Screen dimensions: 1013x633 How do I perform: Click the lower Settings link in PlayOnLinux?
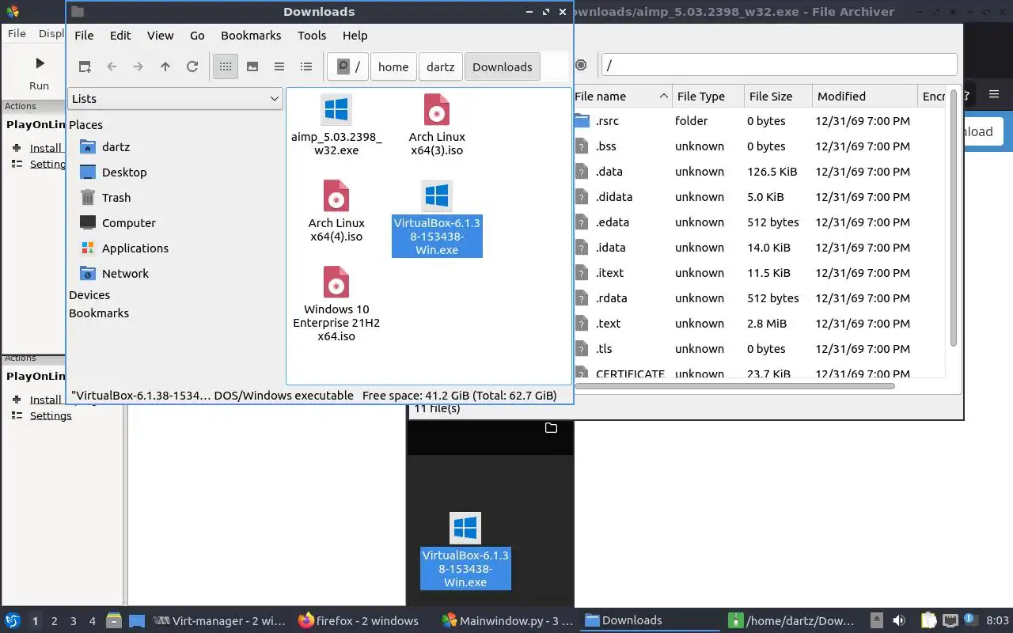click(51, 415)
